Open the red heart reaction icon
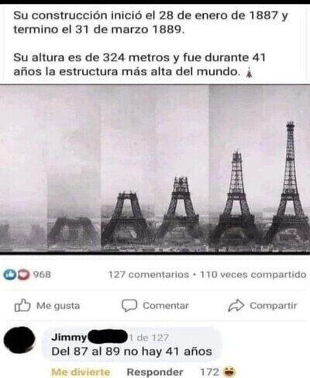 point(24,275)
